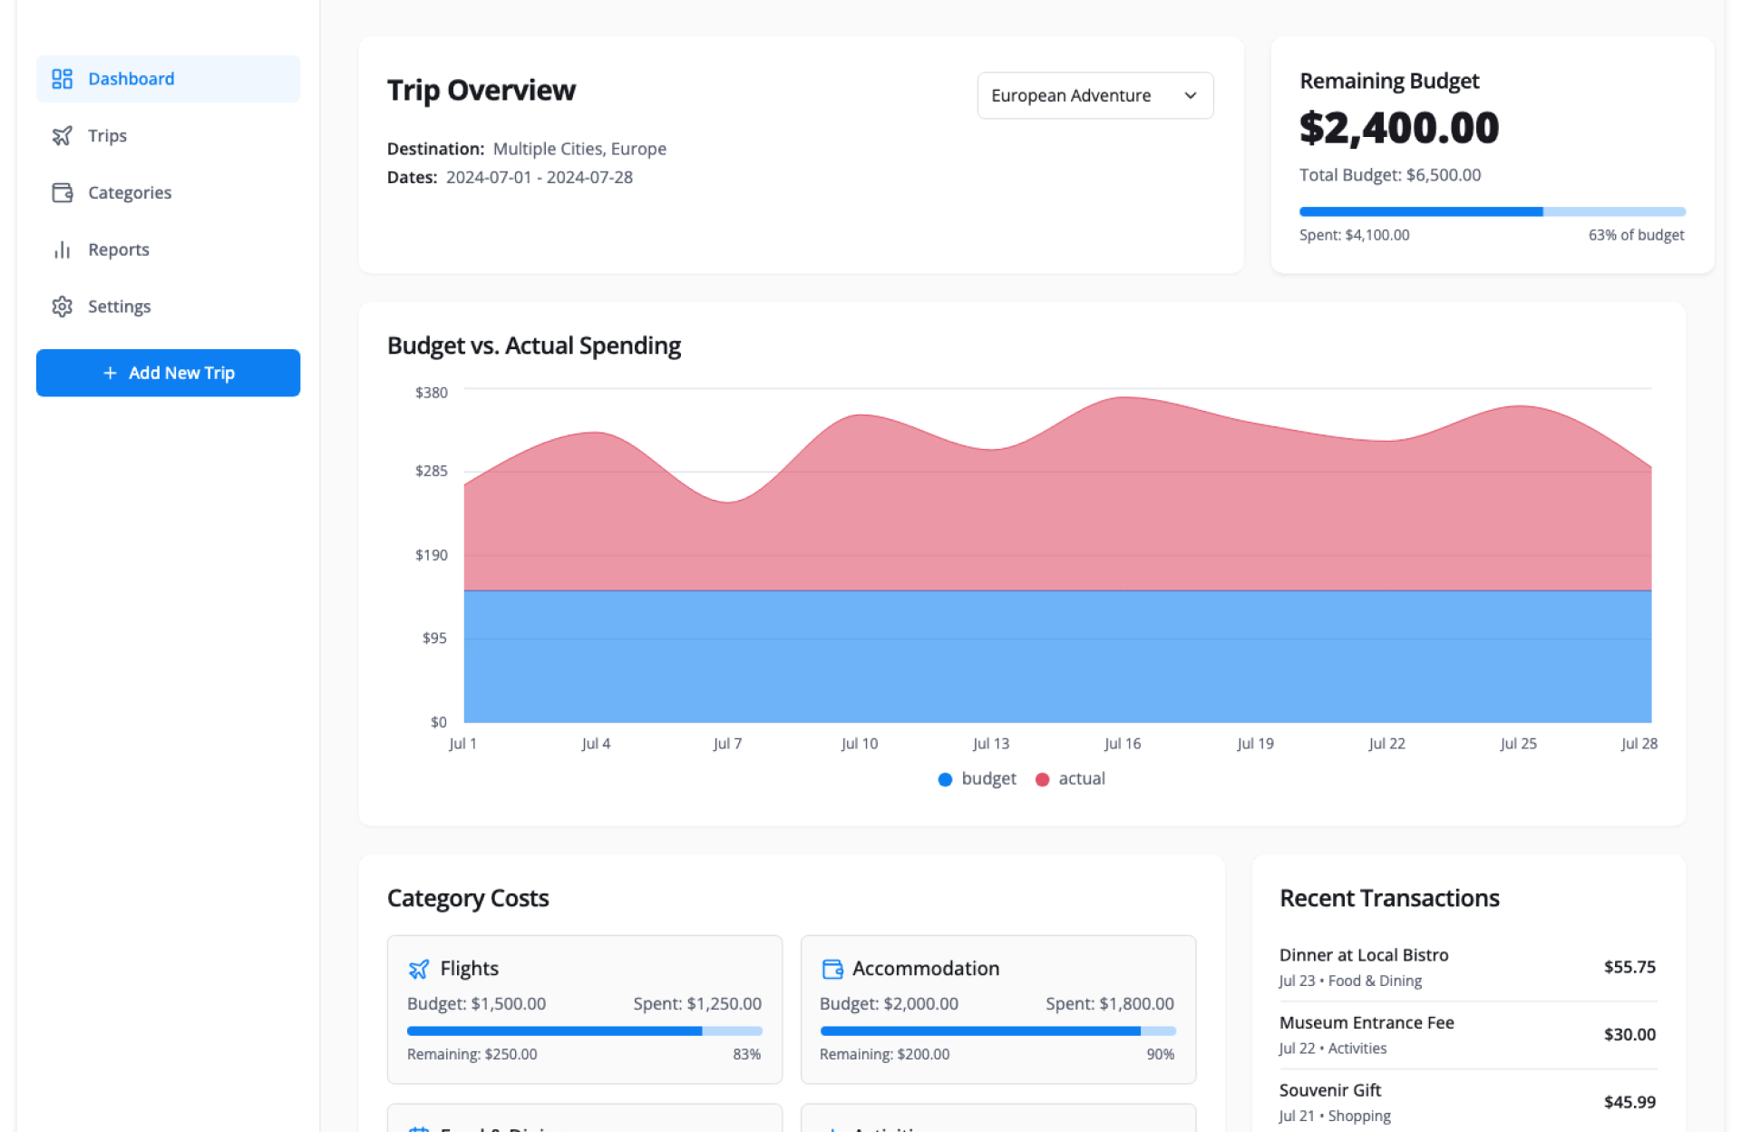The width and height of the screenshot is (1741, 1132).
Task: Click the Reports bar chart icon
Action: pyautogui.click(x=62, y=249)
